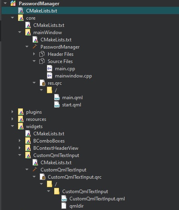Open start.qml file
This screenshot has height=210, width=179.
(71, 105)
